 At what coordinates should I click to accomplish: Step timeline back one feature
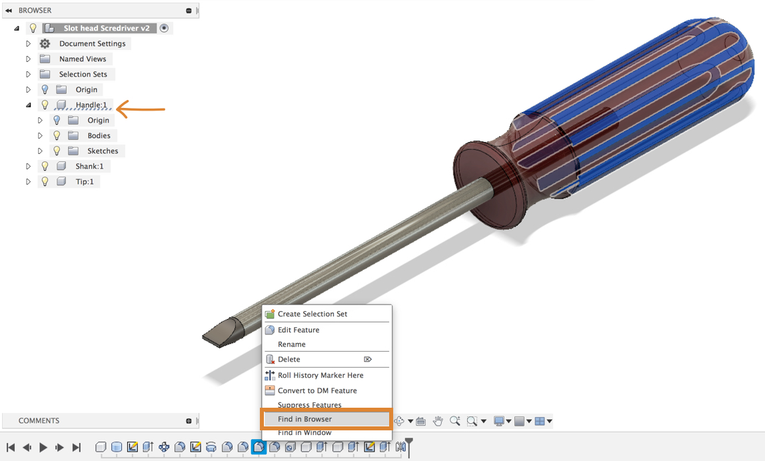coord(27,447)
